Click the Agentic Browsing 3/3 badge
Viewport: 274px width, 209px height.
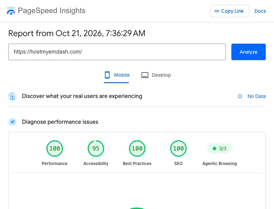(x=219, y=148)
